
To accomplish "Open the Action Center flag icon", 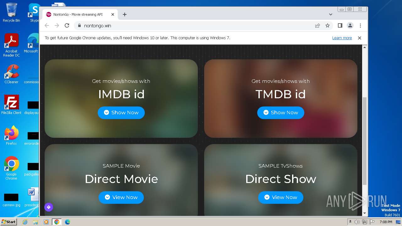I will point(372,222).
